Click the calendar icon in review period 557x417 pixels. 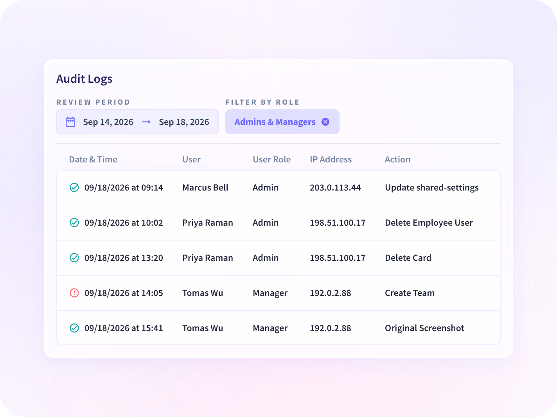(70, 122)
